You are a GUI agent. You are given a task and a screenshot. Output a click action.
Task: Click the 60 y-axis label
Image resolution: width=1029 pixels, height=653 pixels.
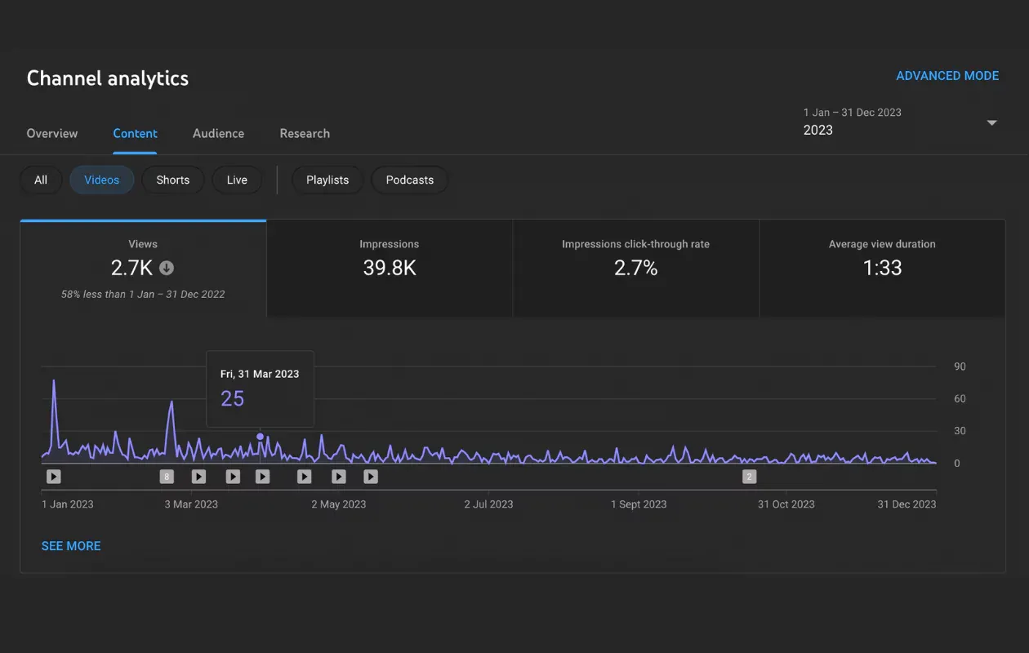[960, 399]
